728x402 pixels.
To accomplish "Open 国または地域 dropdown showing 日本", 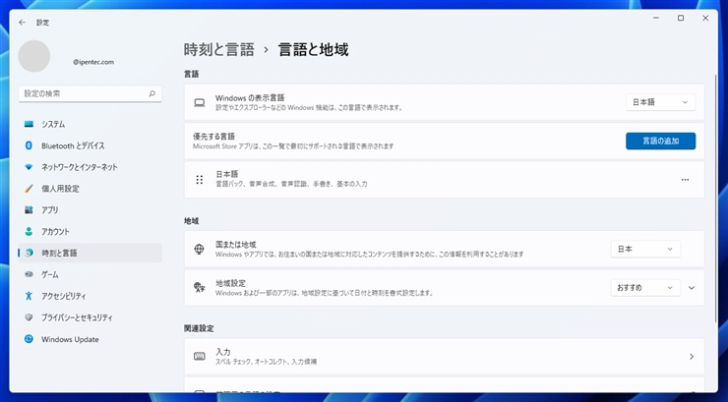I will 645,249.
